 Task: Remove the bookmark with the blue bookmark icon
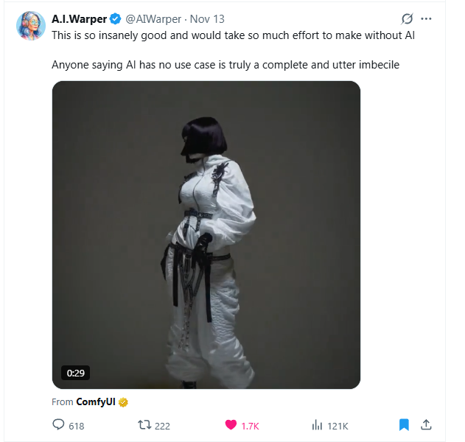[x=404, y=424]
